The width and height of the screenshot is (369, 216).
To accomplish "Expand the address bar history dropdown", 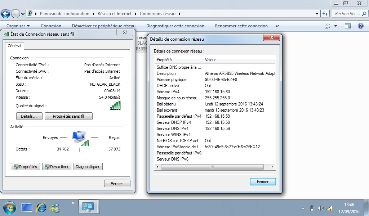I will [317, 14].
